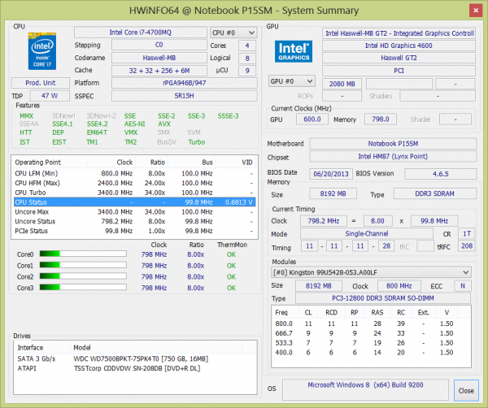The height and width of the screenshot is (408, 488).
Task: Click the BIOS Version 4.6.5 field
Action: coord(440,174)
